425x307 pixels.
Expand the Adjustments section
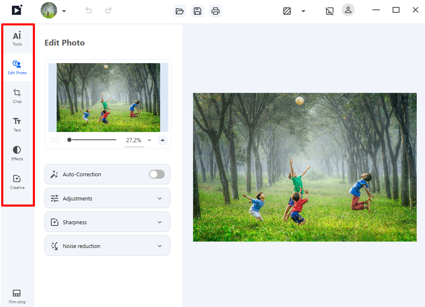coord(107,198)
